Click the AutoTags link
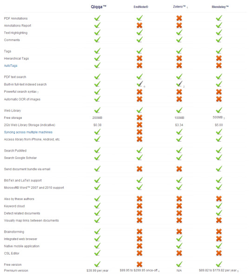 click(x=11, y=66)
